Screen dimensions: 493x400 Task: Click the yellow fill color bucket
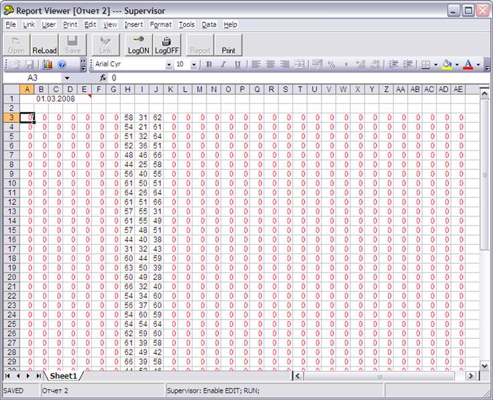[x=447, y=64]
